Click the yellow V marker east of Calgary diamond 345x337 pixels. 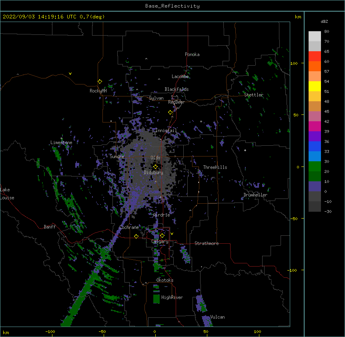172,234
